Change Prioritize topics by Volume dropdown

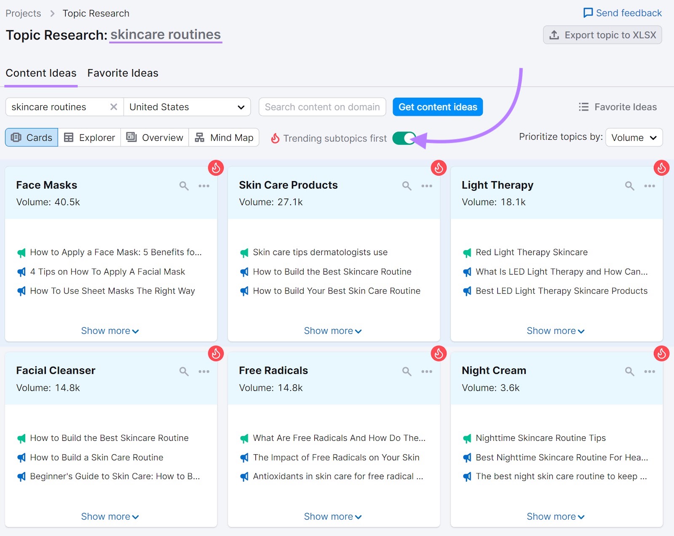pos(634,137)
